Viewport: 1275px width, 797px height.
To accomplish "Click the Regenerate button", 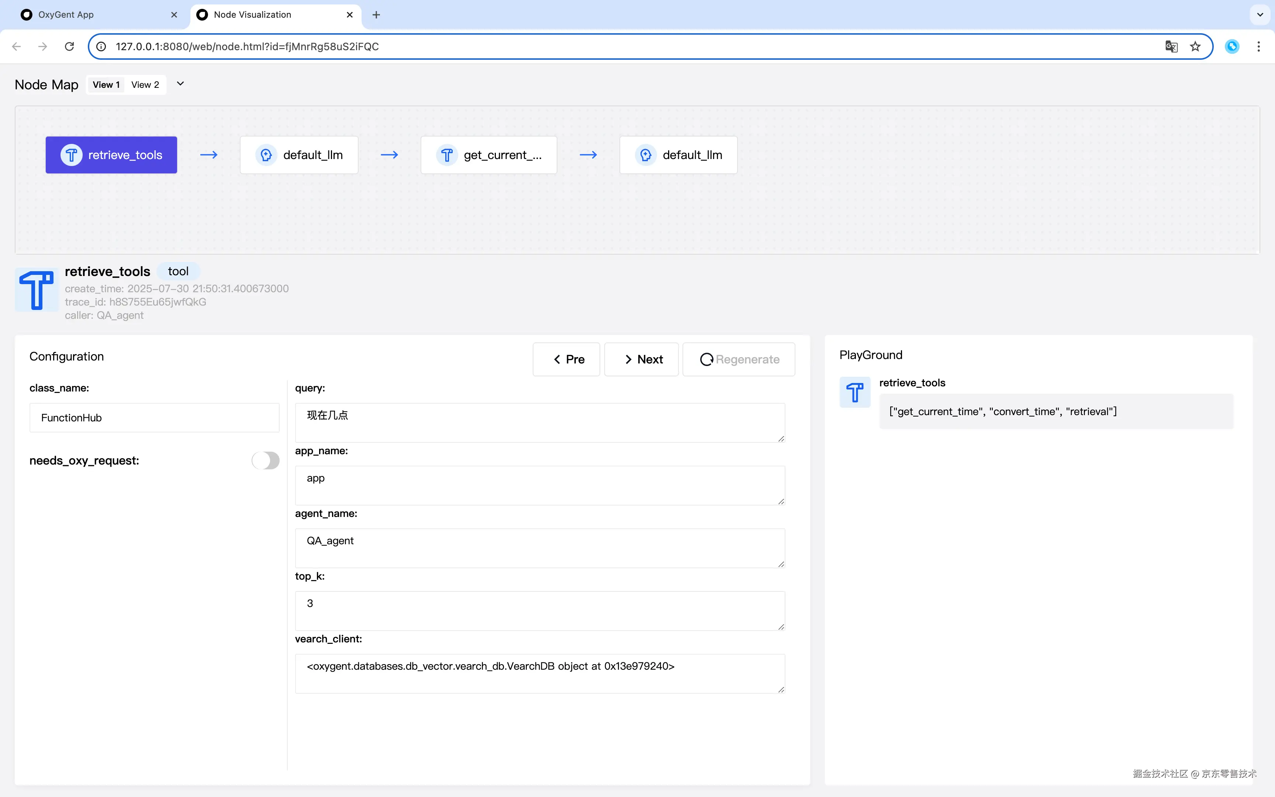I will (x=739, y=359).
